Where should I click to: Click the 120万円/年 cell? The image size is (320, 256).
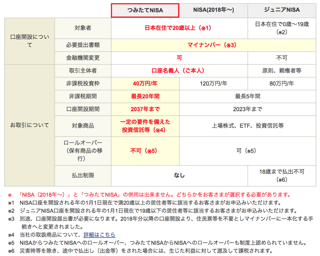point(213,84)
